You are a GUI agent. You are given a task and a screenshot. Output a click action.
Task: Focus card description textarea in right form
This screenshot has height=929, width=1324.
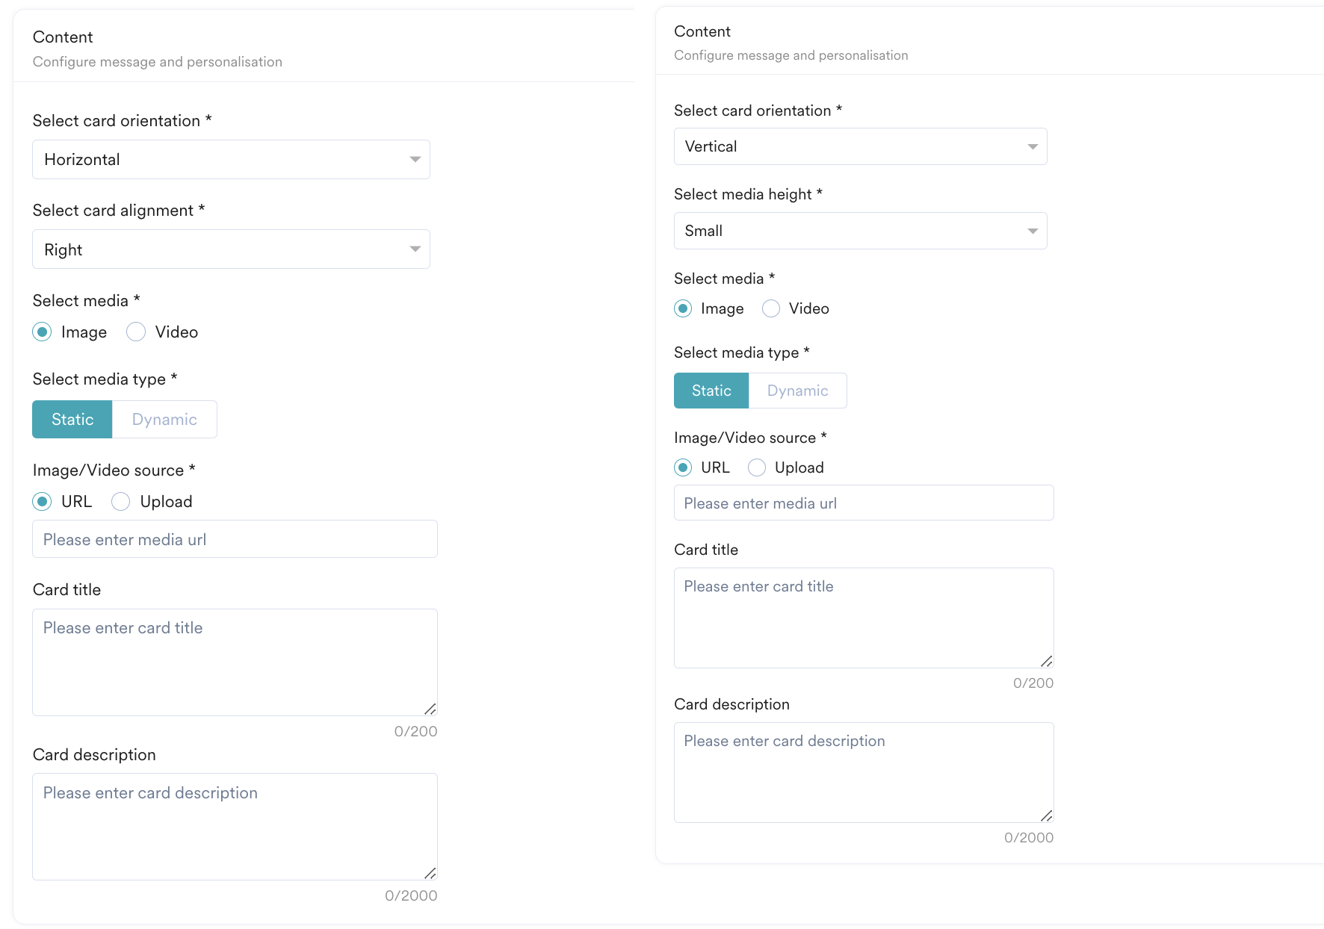pos(864,772)
